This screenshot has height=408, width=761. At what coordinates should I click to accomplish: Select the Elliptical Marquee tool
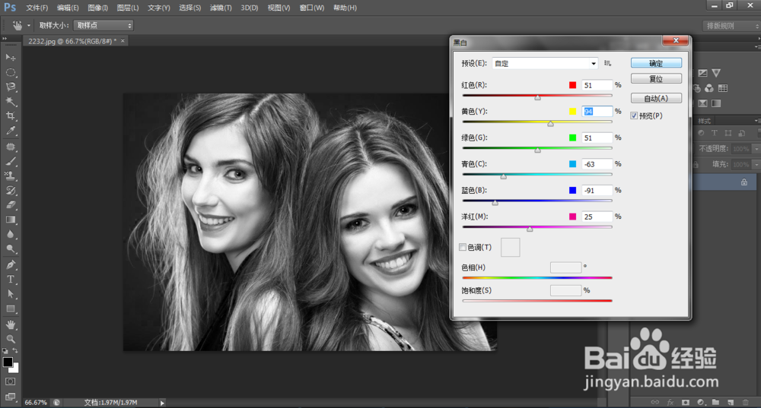coord(10,72)
